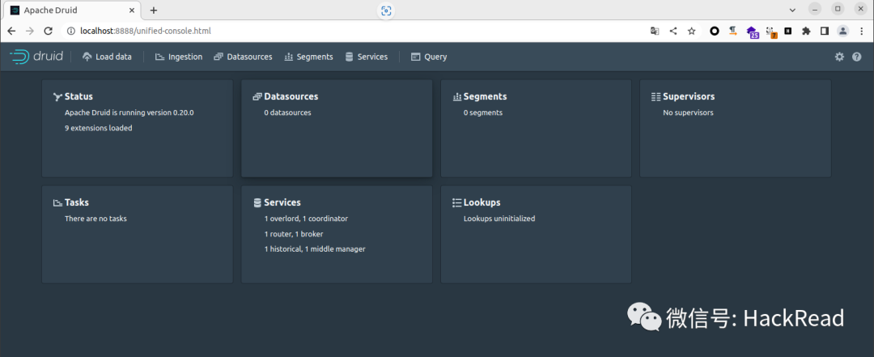Click '1 router, 1 broker' text
Image resolution: width=874 pixels, height=357 pixels.
pyautogui.click(x=294, y=234)
